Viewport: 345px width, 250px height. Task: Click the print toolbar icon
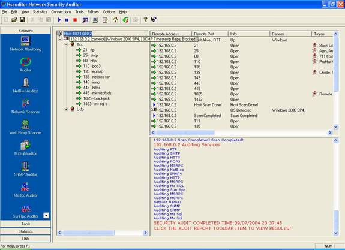coord(136,20)
